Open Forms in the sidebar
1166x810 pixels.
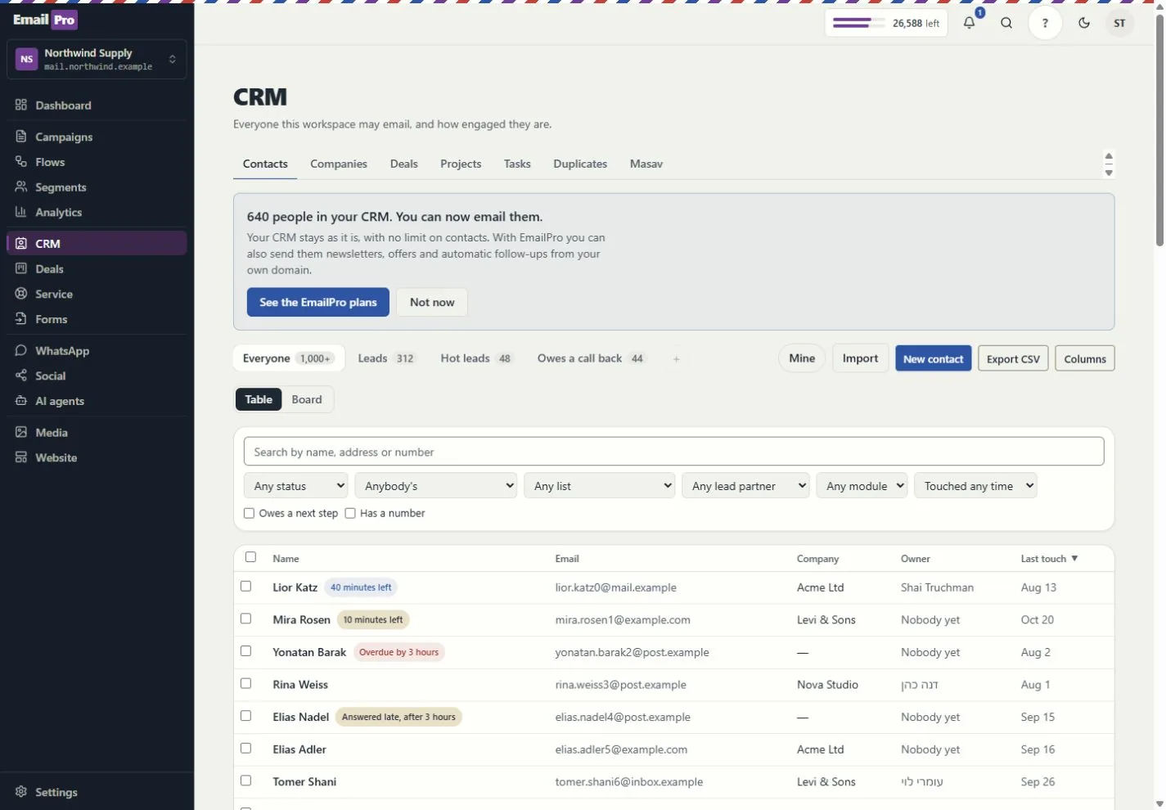point(97,319)
